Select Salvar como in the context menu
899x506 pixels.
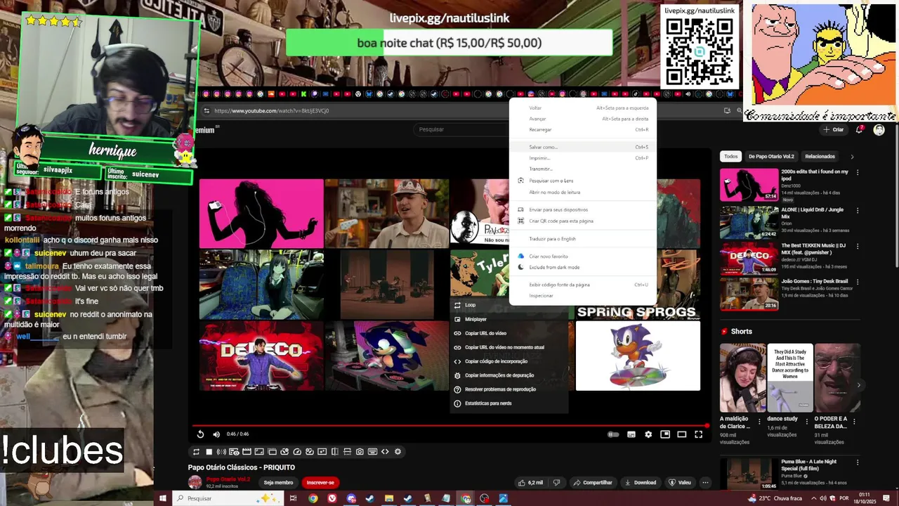pyautogui.click(x=583, y=147)
